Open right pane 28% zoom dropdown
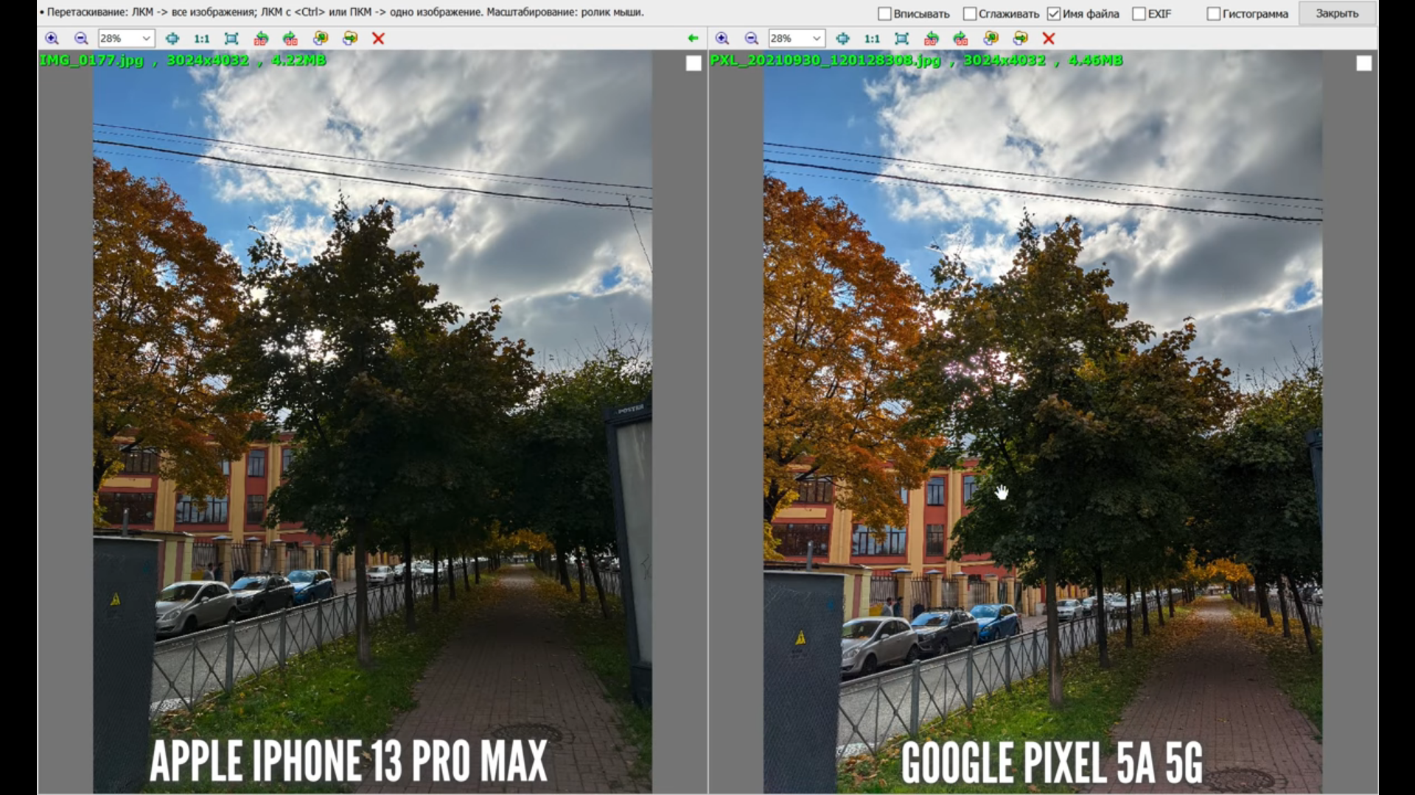This screenshot has height=795, width=1415. coord(817,38)
